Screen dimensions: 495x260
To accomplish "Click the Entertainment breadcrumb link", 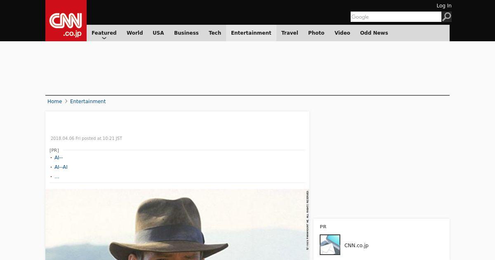I will (88, 102).
